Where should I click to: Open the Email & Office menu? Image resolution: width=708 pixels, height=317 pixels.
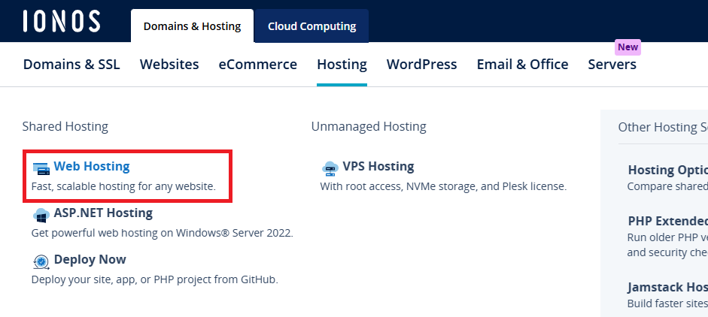click(x=522, y=65)
